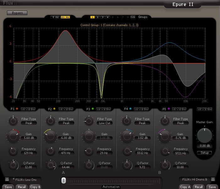This screenshot has width=220, height=189.
Task: Toggle the F4 Inv button
Action: tap(146, 109)
